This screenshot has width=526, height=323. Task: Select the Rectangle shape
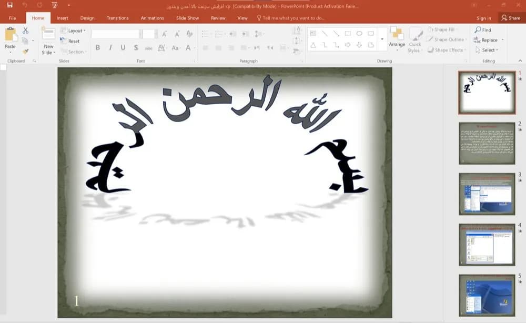[348, 33]
